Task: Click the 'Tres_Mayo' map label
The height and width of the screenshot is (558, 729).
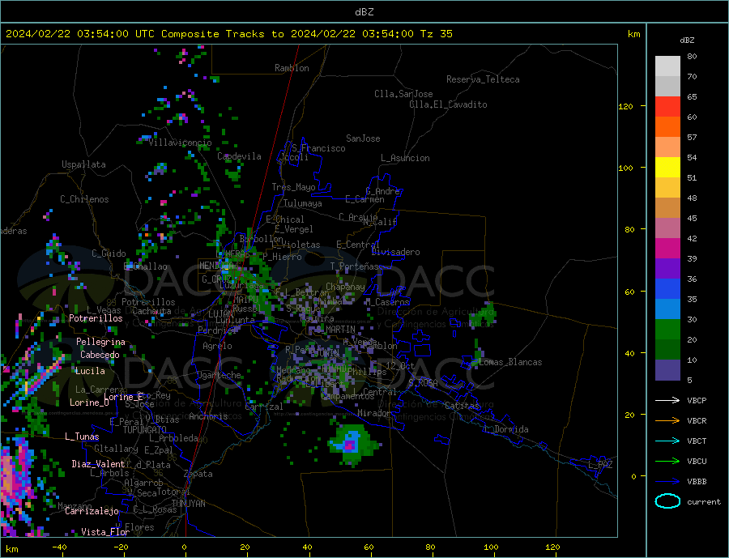Action: click(x=293, y=187)
